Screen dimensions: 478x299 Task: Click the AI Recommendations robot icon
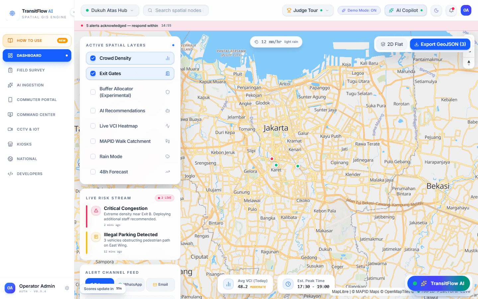tap(168, 111)
